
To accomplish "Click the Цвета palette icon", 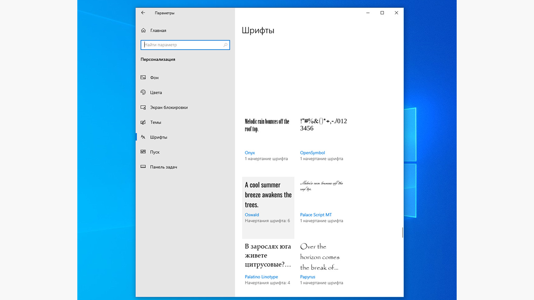I will tap(143, 92).
